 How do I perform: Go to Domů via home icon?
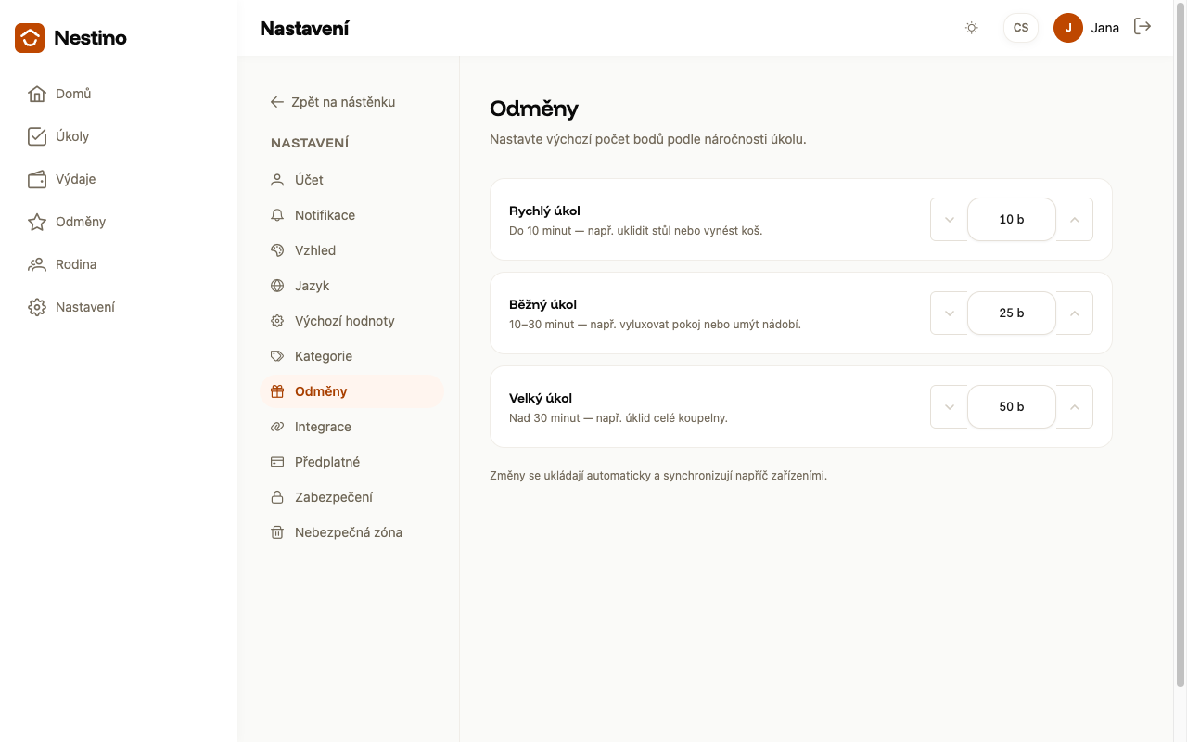(37, 94)
